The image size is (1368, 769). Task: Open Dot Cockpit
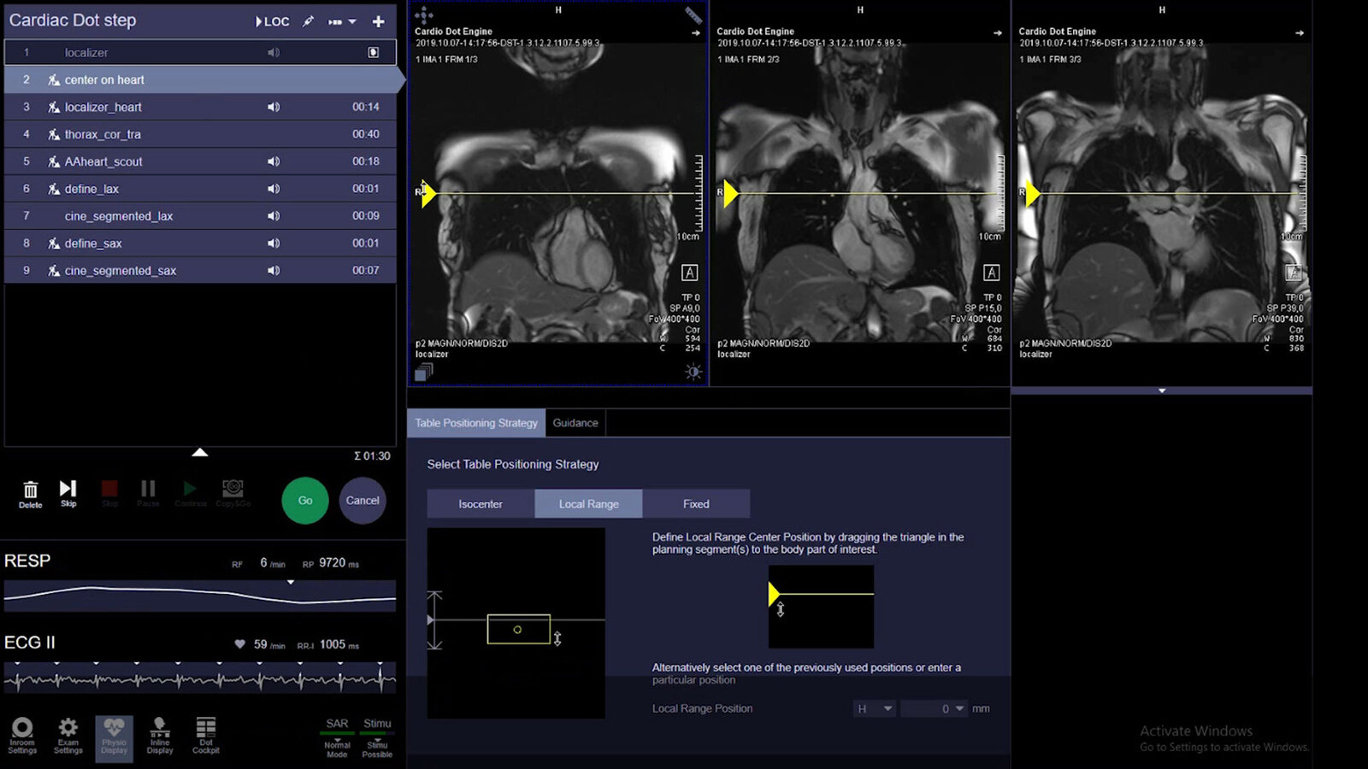click(x=206, y=736)
